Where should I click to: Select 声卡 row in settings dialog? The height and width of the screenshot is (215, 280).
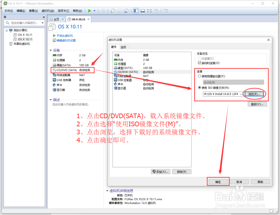coord(152,84)
